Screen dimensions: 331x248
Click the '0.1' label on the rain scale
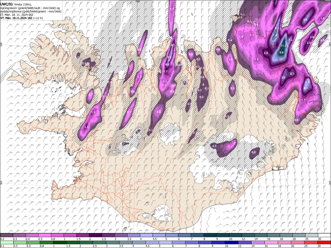(x=2, y=246)
